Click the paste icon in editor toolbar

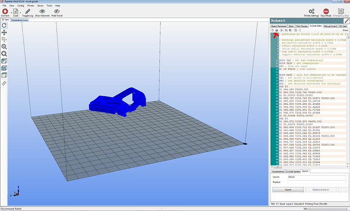click(x=290, y=30)
